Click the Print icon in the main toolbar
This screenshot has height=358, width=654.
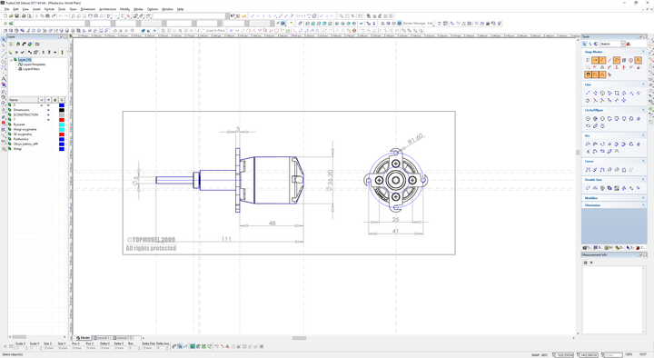click(x=24, y=15)
